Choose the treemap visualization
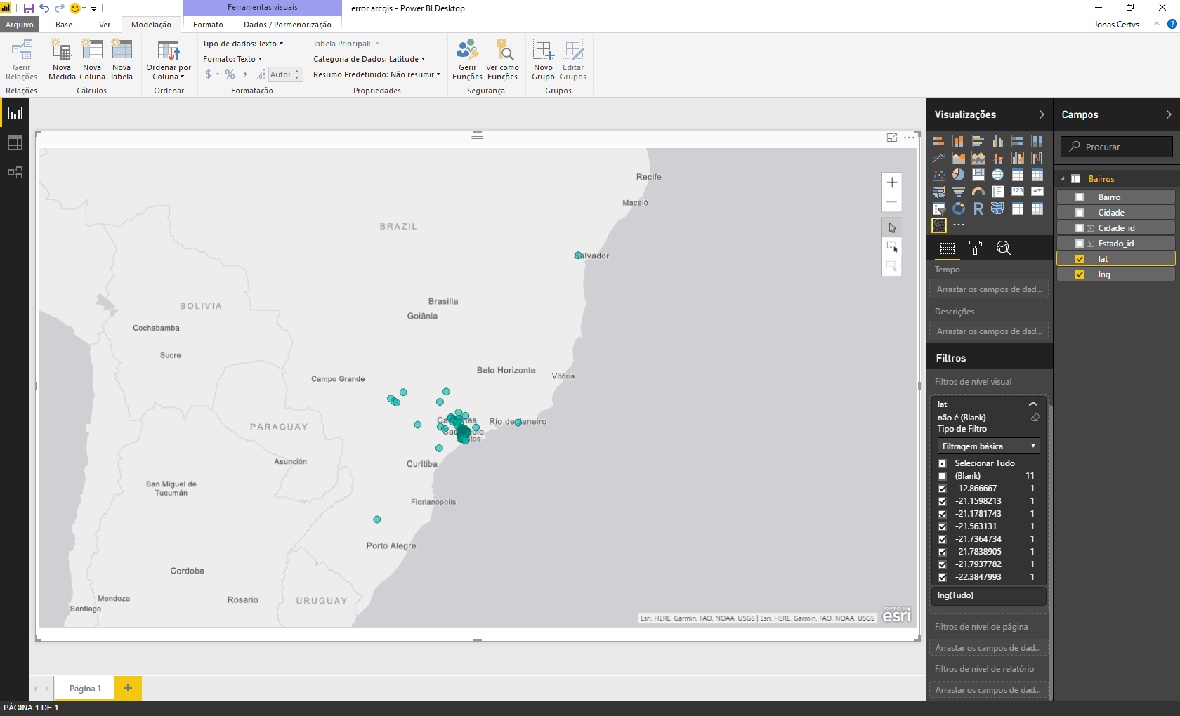The height and width of the screenshot is (716, 1180). pos(978,175)
